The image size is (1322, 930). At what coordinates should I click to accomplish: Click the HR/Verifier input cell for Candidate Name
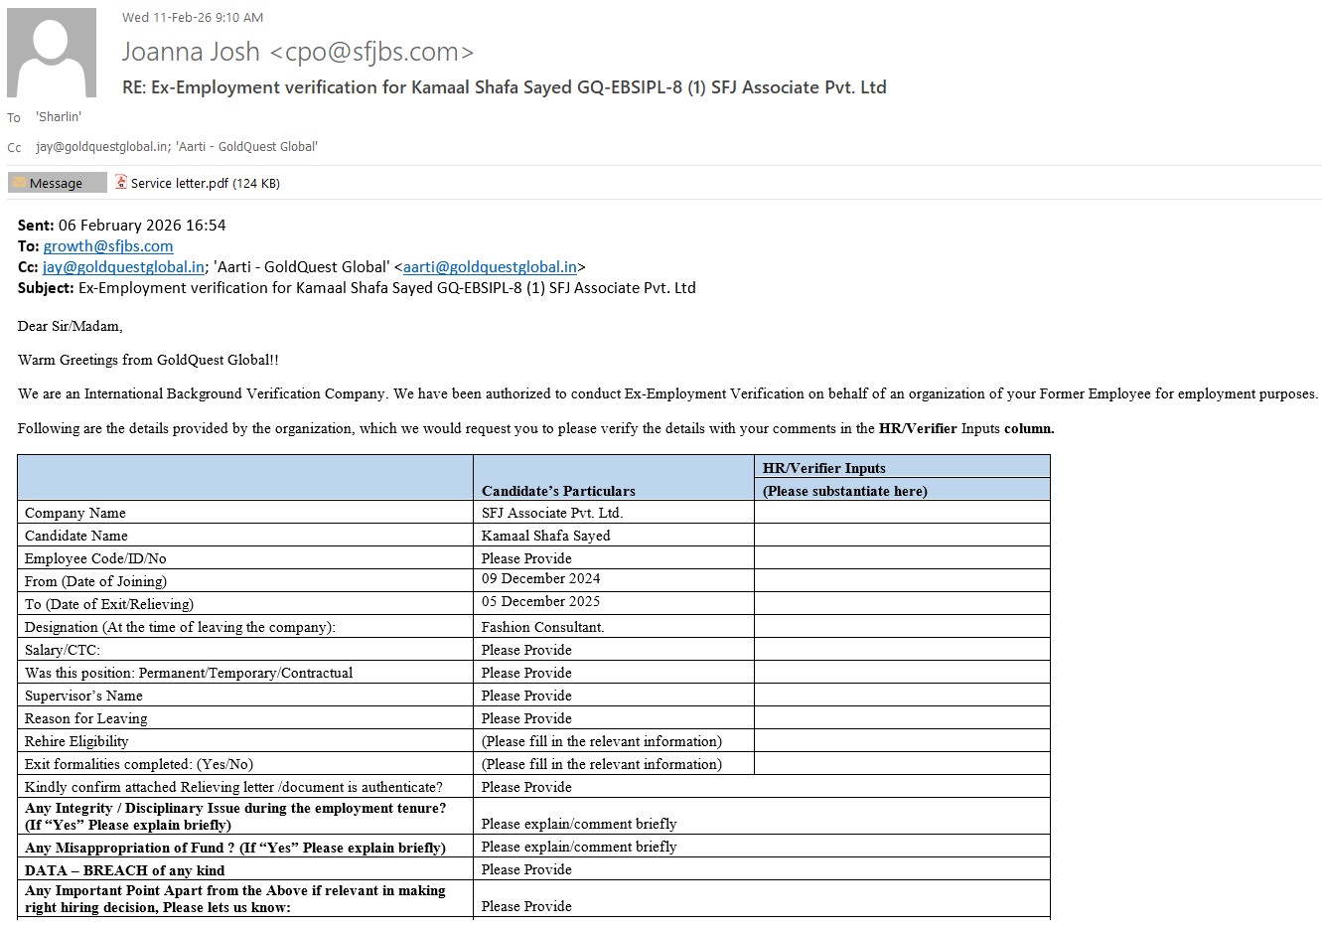pos(901,536)
